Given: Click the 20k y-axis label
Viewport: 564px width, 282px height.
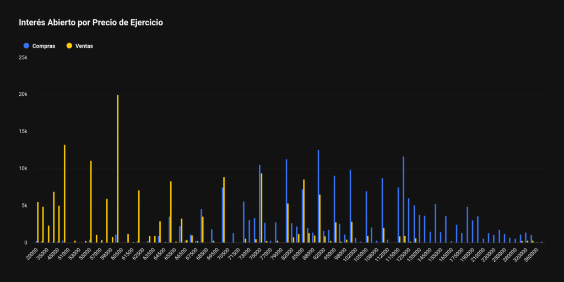Looking at the screenshot, I should point(23,94).
